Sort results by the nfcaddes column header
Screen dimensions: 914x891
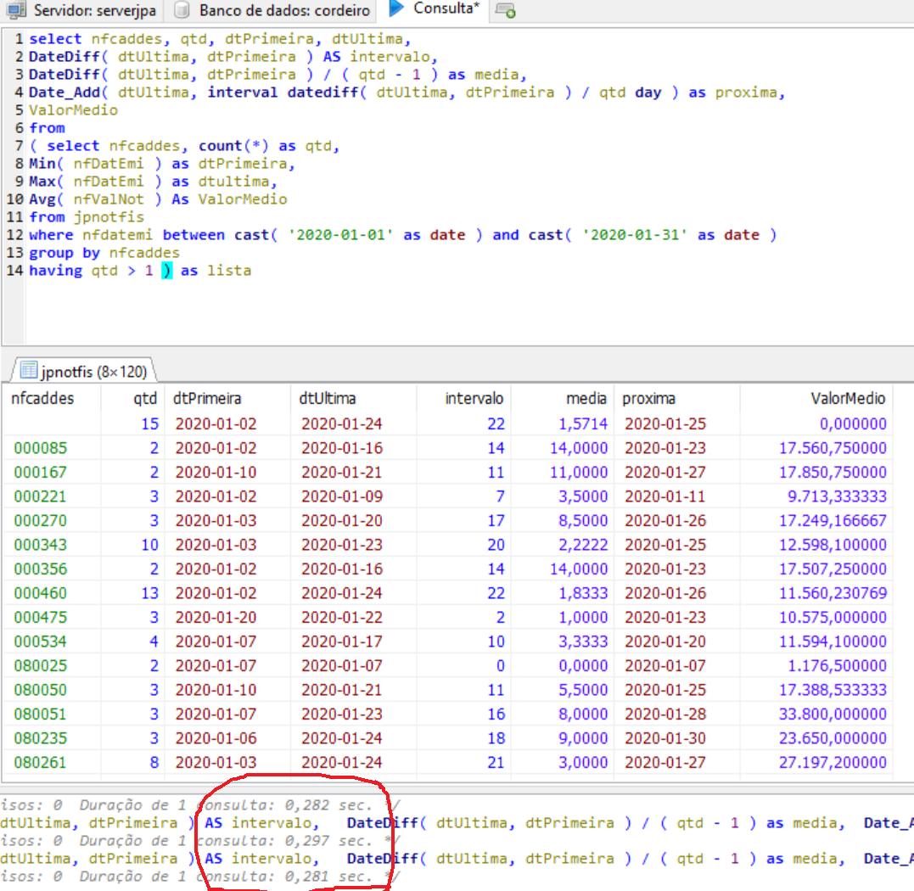pyautogui.click(x=42, y=398)
